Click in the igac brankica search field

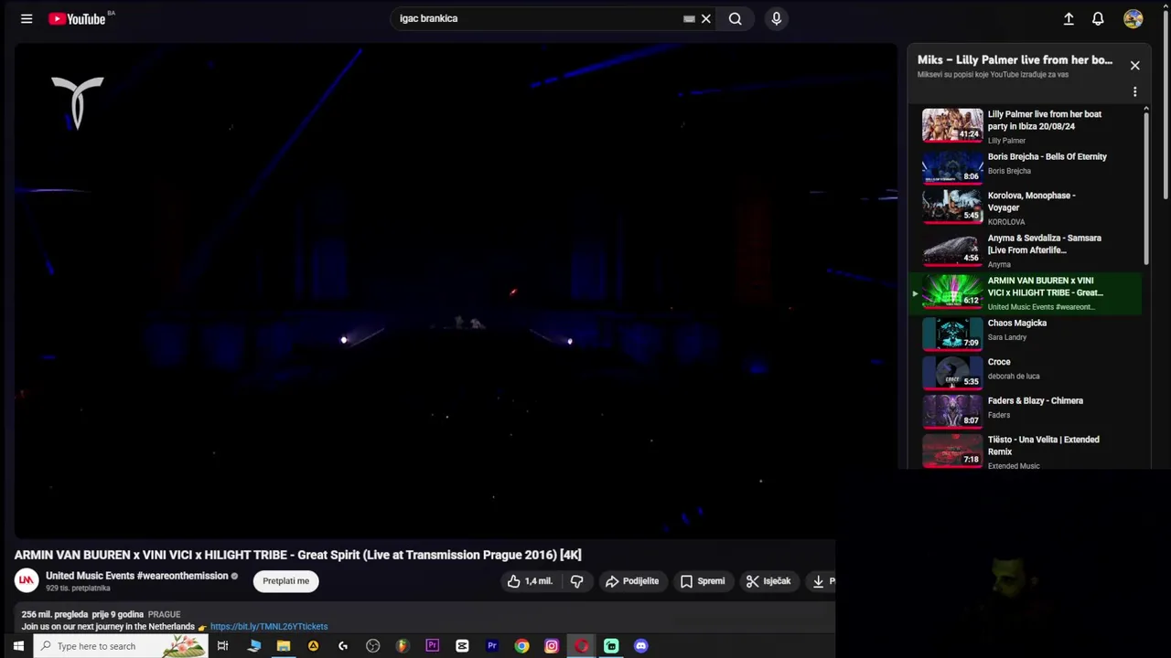click(540, 18)
